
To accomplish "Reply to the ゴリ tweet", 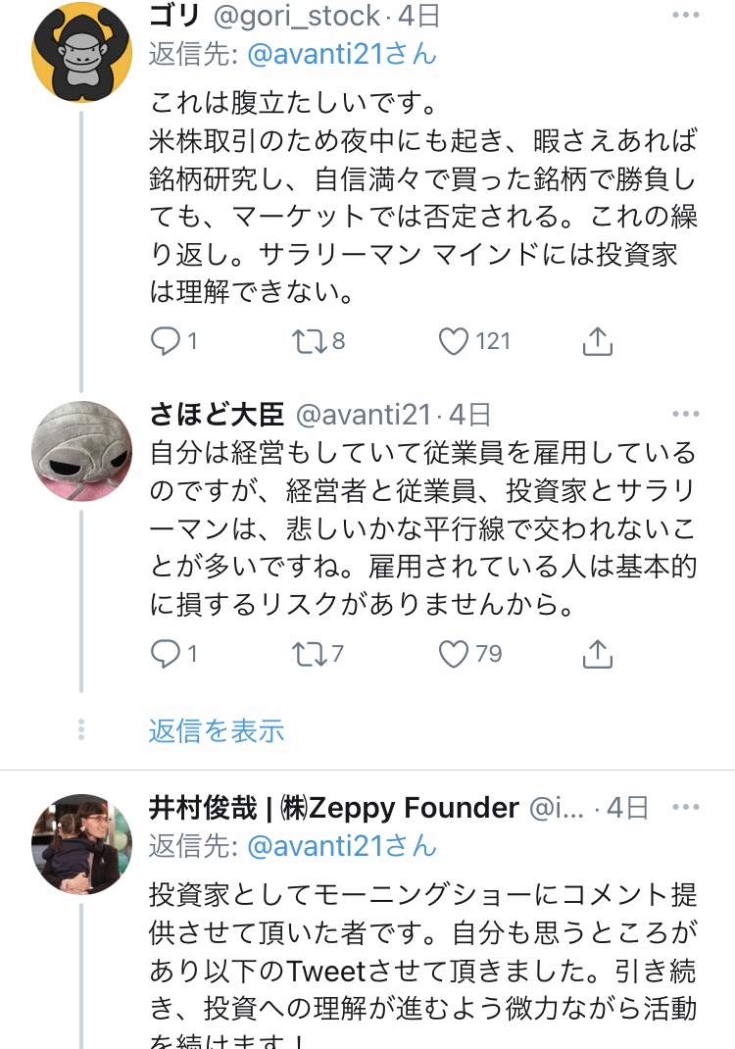I will [x=166, y=340].
